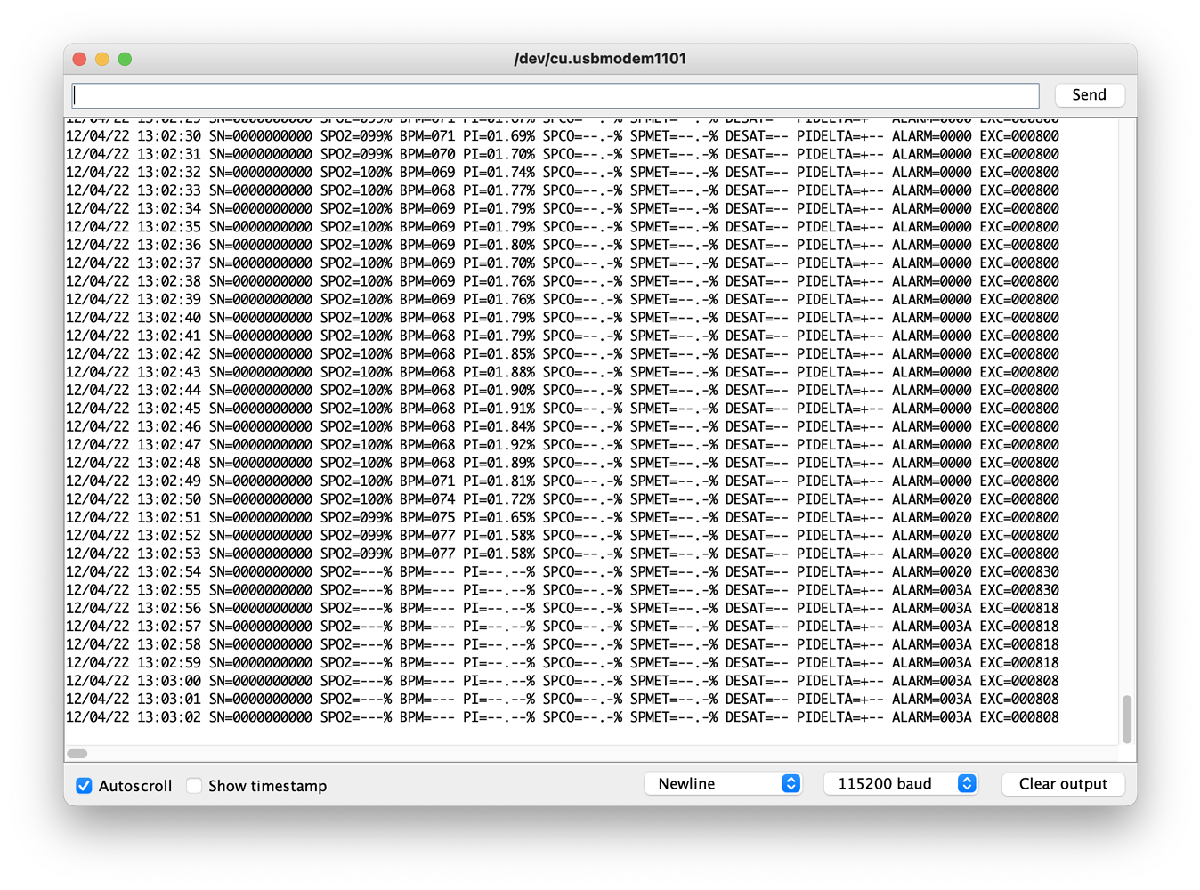1200x890 pixels.
Task: Click the title bar showing /dev/cu.usbmodem1101
Action: pyautogui.click(x=600, y=58)
